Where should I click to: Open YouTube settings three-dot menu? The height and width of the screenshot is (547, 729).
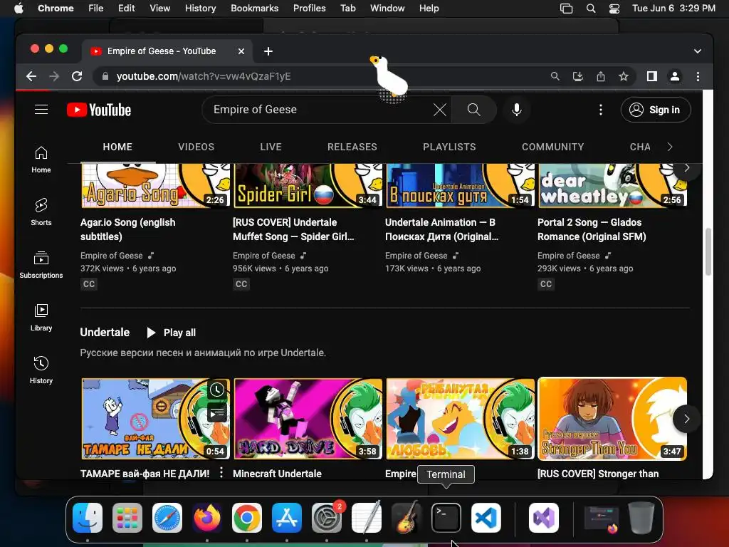601,110
